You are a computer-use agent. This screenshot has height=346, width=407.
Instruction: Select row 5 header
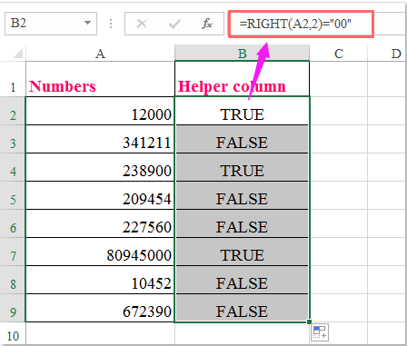tap(13, 195)
